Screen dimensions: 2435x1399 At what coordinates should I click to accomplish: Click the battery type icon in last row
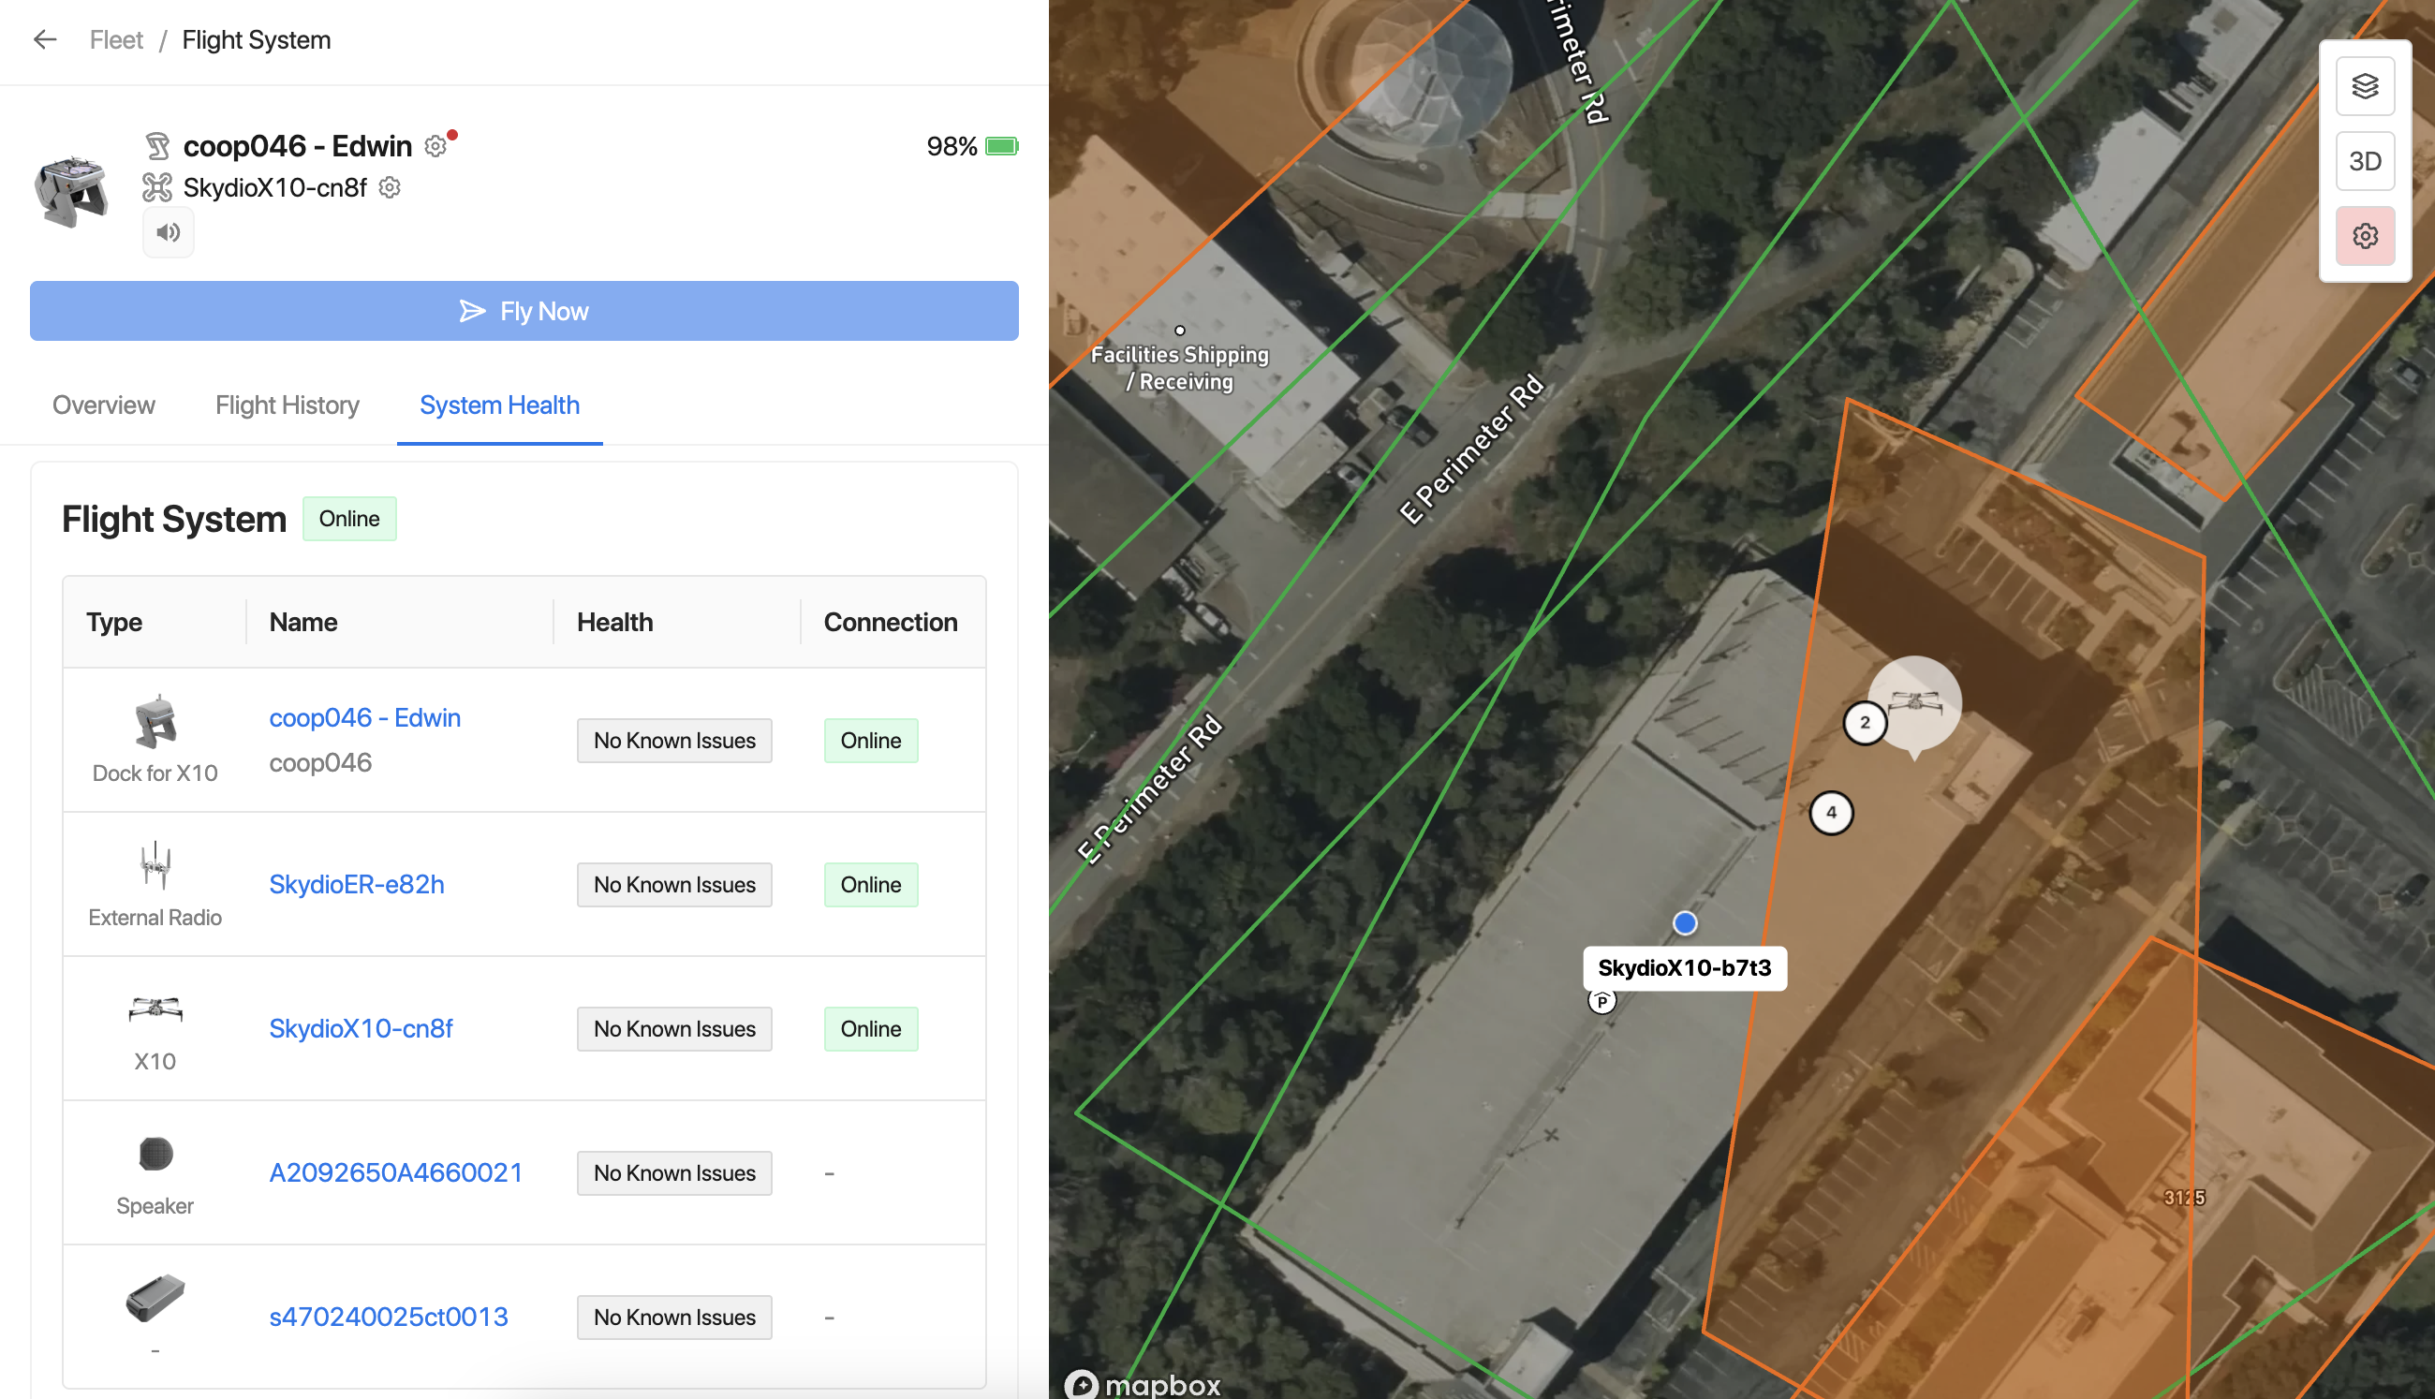pyautogui.click(x=155, y=1298)
